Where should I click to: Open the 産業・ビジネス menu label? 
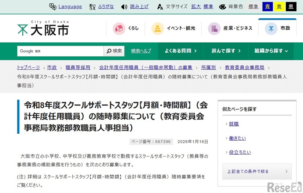[x=238, y=28]
